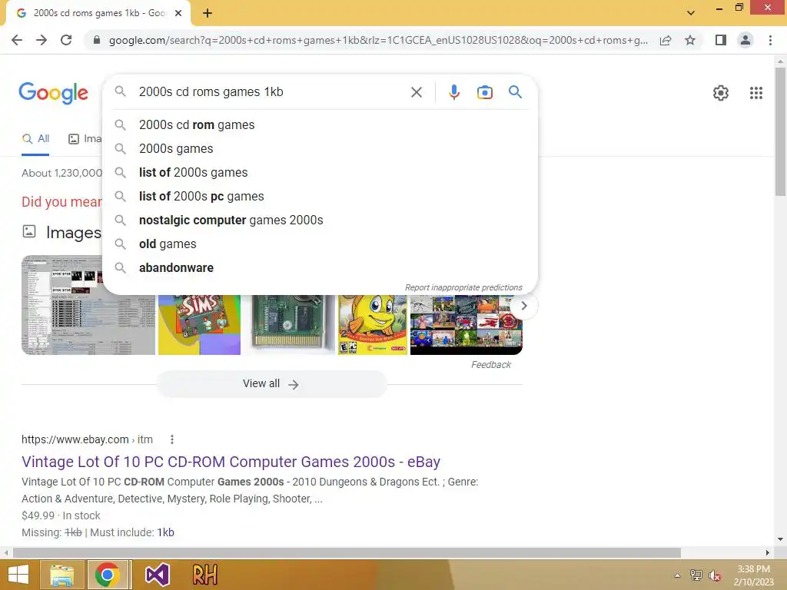This screenshot has width=787, height=590.
Task: Open the Chrome side panel
Action: coord(721,40)
